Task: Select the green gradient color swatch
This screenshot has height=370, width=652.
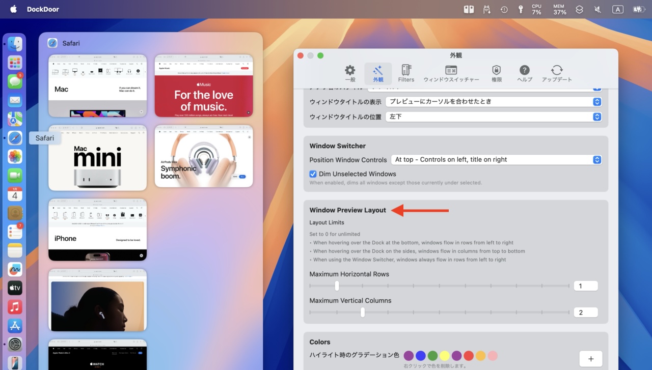Action: point(432,356)
